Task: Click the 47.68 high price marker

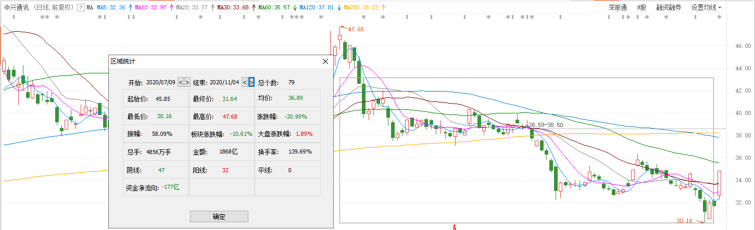Action: [x=355, y=29]
